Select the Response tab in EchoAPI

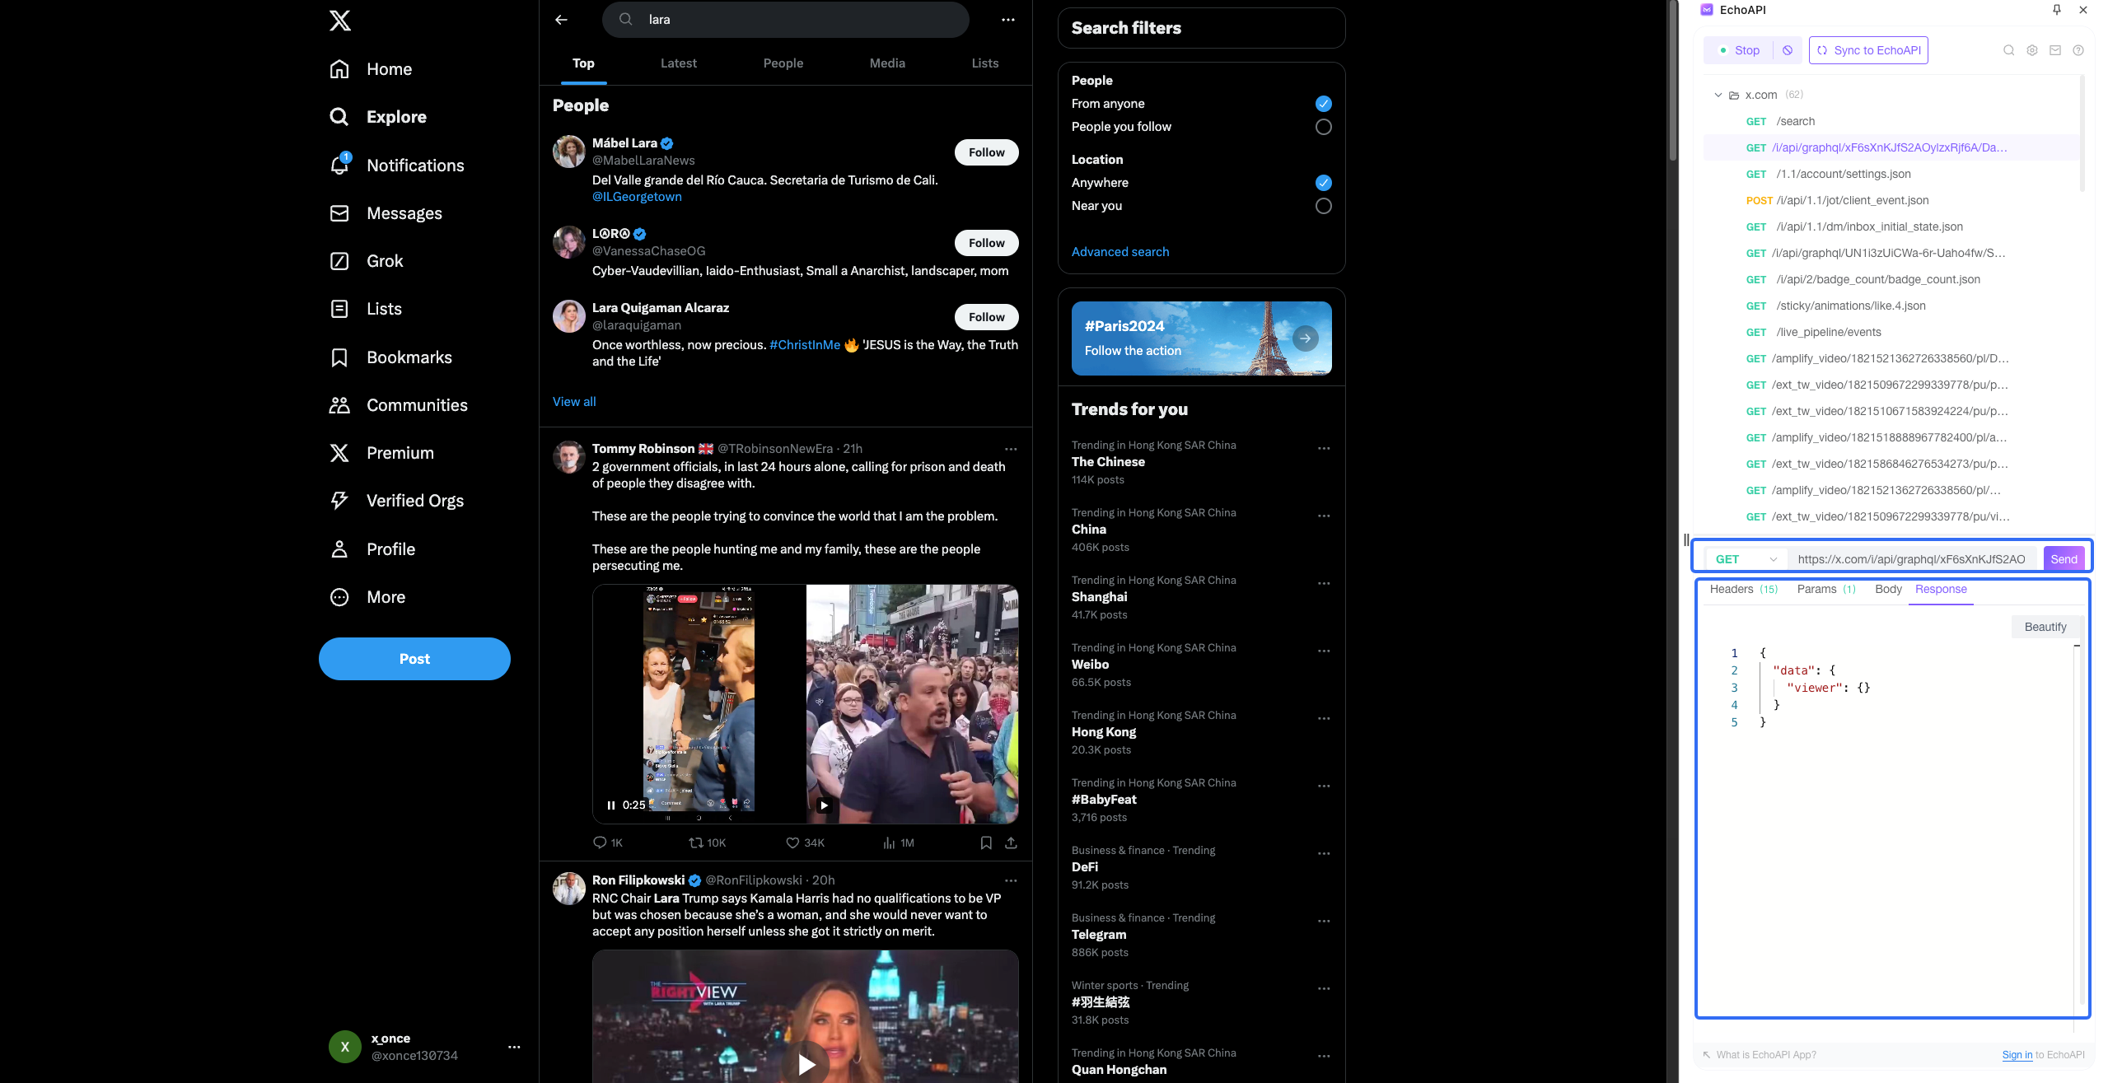1941,589
